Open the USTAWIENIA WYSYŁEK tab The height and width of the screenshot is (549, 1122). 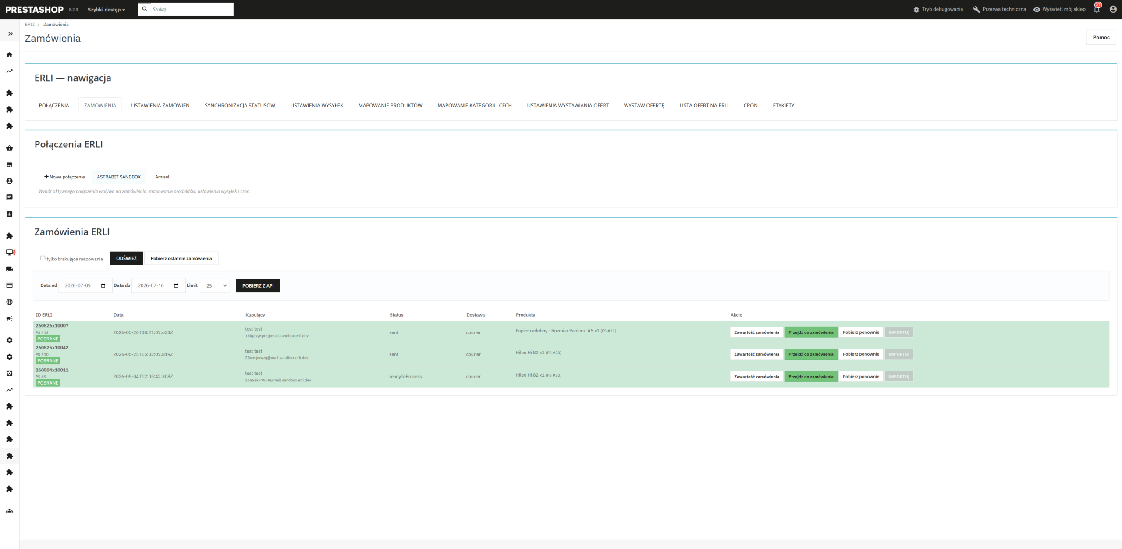(x=317, y=106)
